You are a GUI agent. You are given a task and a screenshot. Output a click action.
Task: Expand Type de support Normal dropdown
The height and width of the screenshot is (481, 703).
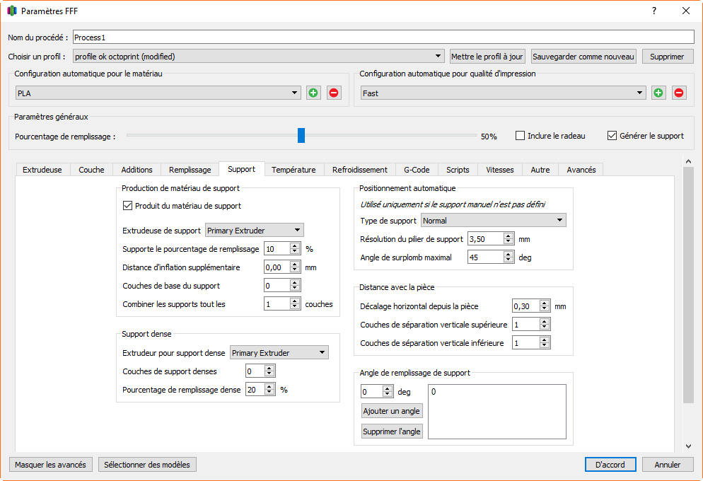(494, 221)
